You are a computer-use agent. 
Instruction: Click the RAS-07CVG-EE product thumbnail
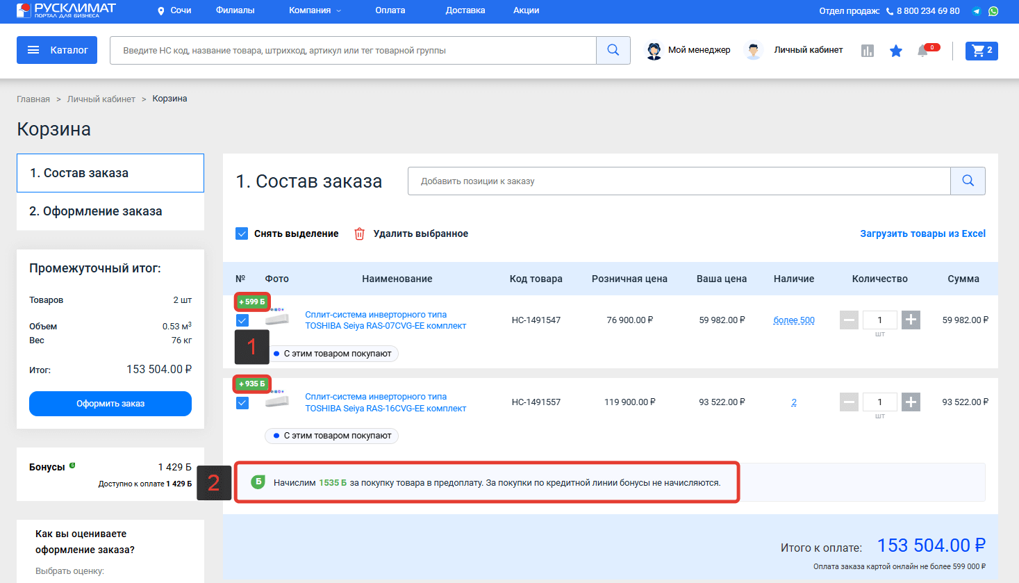point(277,318)
